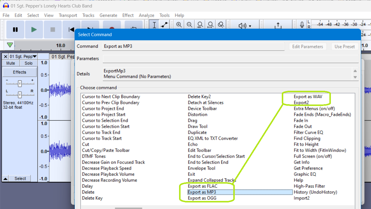Screen dimensions: 371x209
Task: Select "History (UndoHistory)" command
Action: (x=315, y=192)
